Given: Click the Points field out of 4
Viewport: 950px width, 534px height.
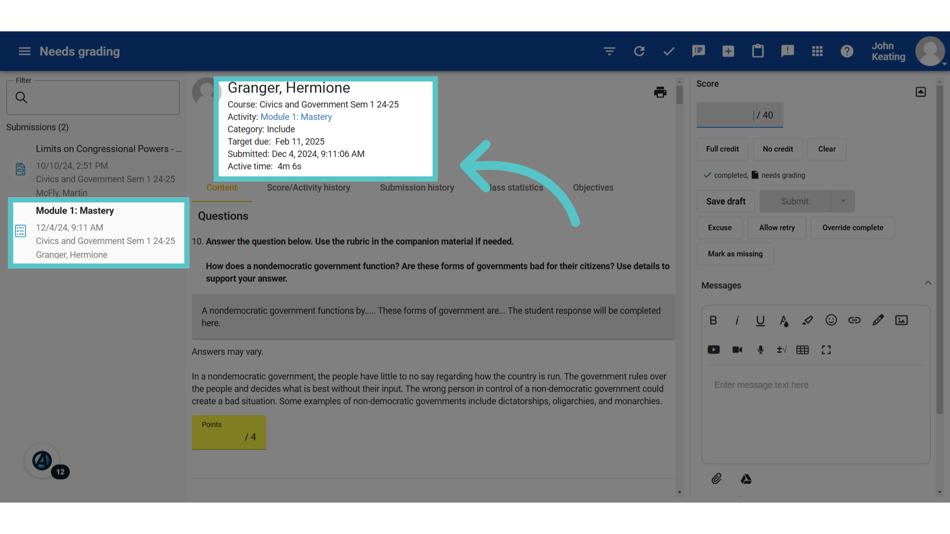Looking at the screenshot, I should [x=229, y=432].
